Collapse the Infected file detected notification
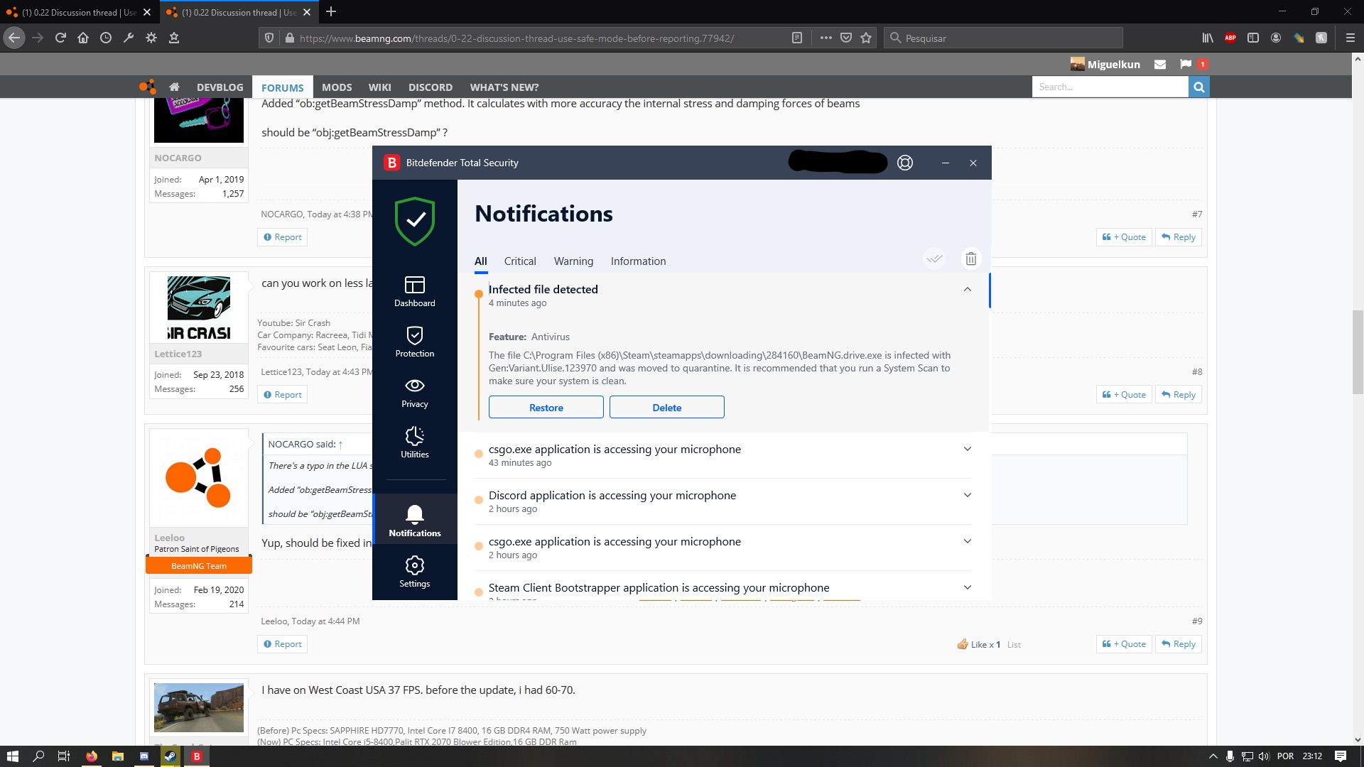 click(x=967, y=289)
